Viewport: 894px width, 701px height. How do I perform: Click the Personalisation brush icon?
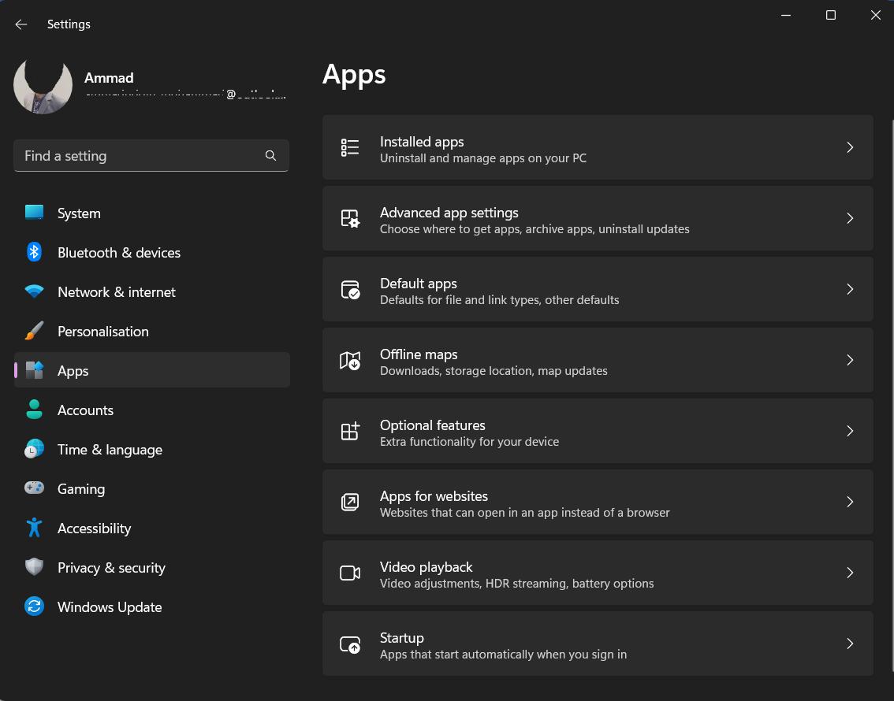35,331
